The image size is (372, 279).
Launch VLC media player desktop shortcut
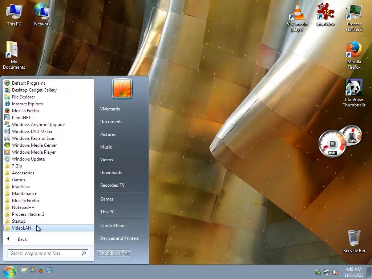click(297, 17)
